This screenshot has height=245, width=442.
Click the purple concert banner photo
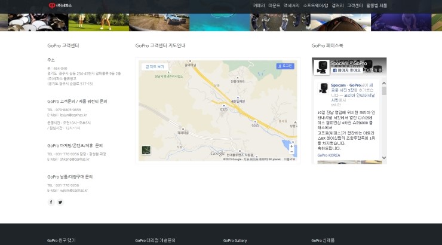pos(401,22)
